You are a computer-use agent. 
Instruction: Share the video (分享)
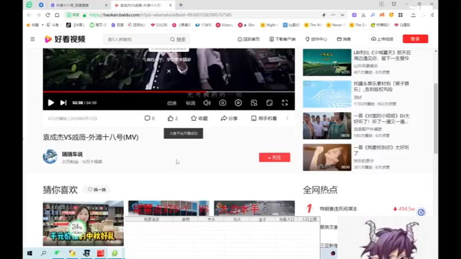pos(229,119)
